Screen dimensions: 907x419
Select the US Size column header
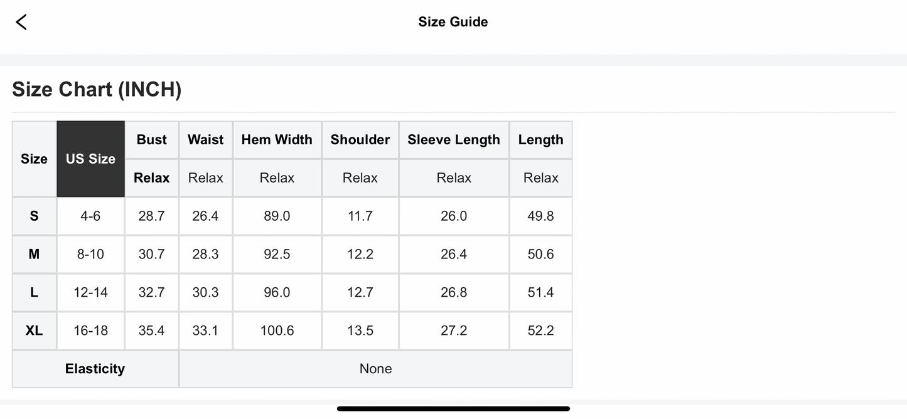pyautogui.click(x=90, y=159)
